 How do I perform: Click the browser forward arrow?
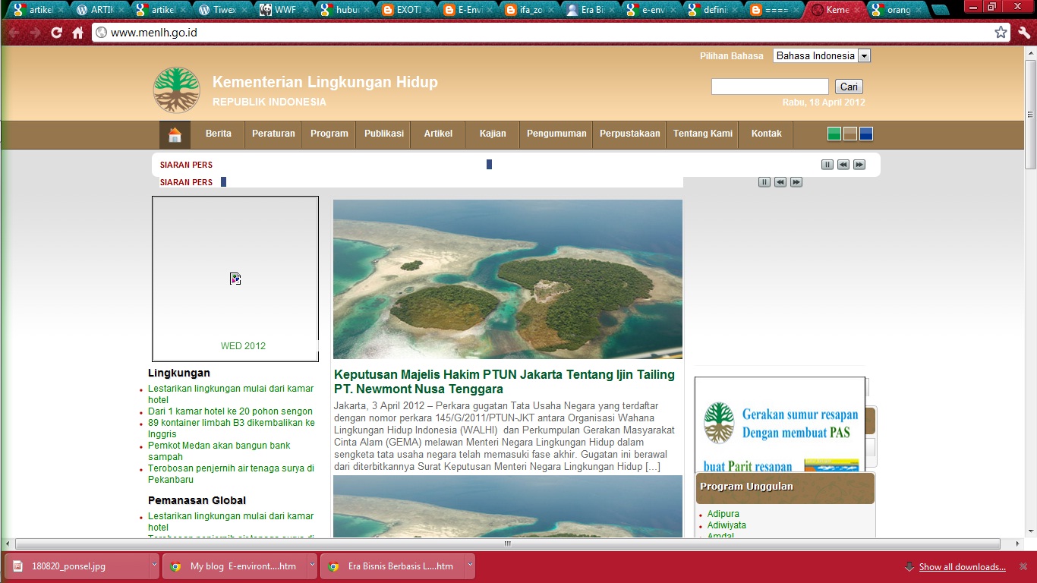[35, 33]
